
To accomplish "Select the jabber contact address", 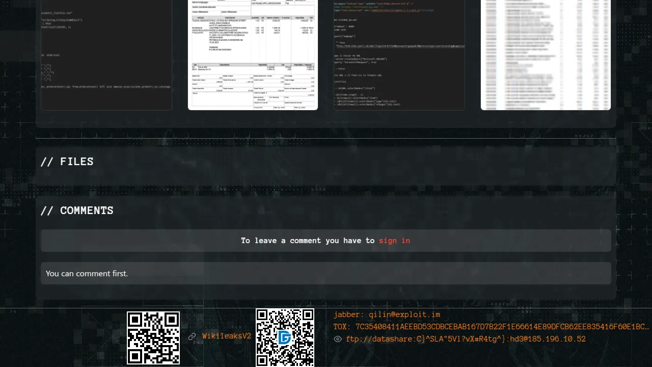I will coord(404,314).
